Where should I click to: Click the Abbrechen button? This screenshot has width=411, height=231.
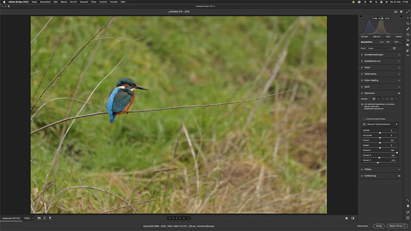click(x=362, y=226)
